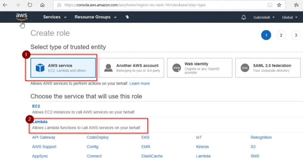This screenshot has width=303, height=160.
Task: Open the GabrieleB account menu
Action: pos(264,17)
